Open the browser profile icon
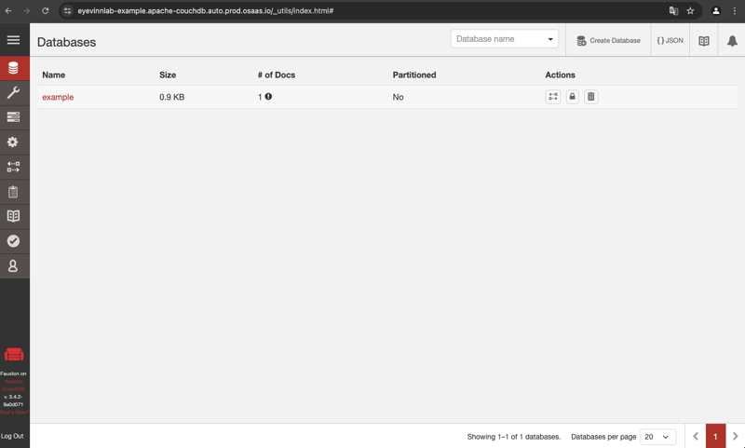Viewport: 745px width, 448px height. pyautogui.click(x=715, y=10)
